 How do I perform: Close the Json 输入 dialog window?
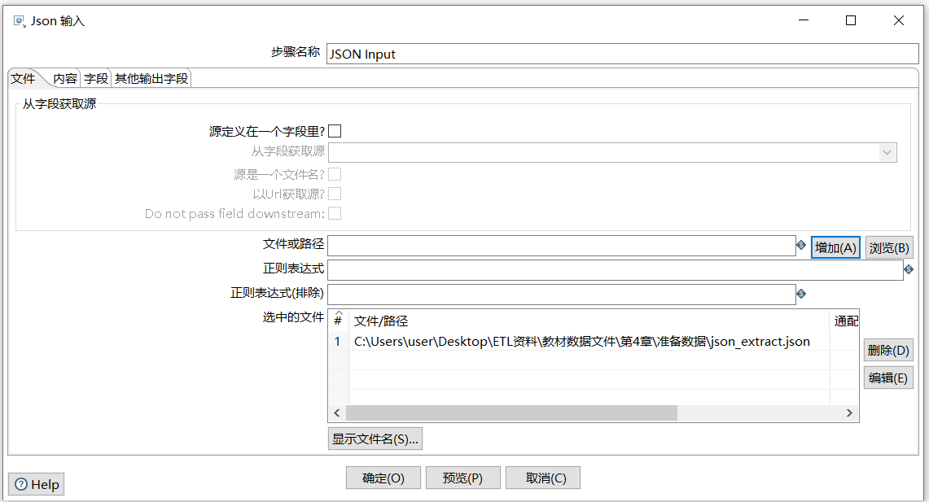click(x=899, y=20)
